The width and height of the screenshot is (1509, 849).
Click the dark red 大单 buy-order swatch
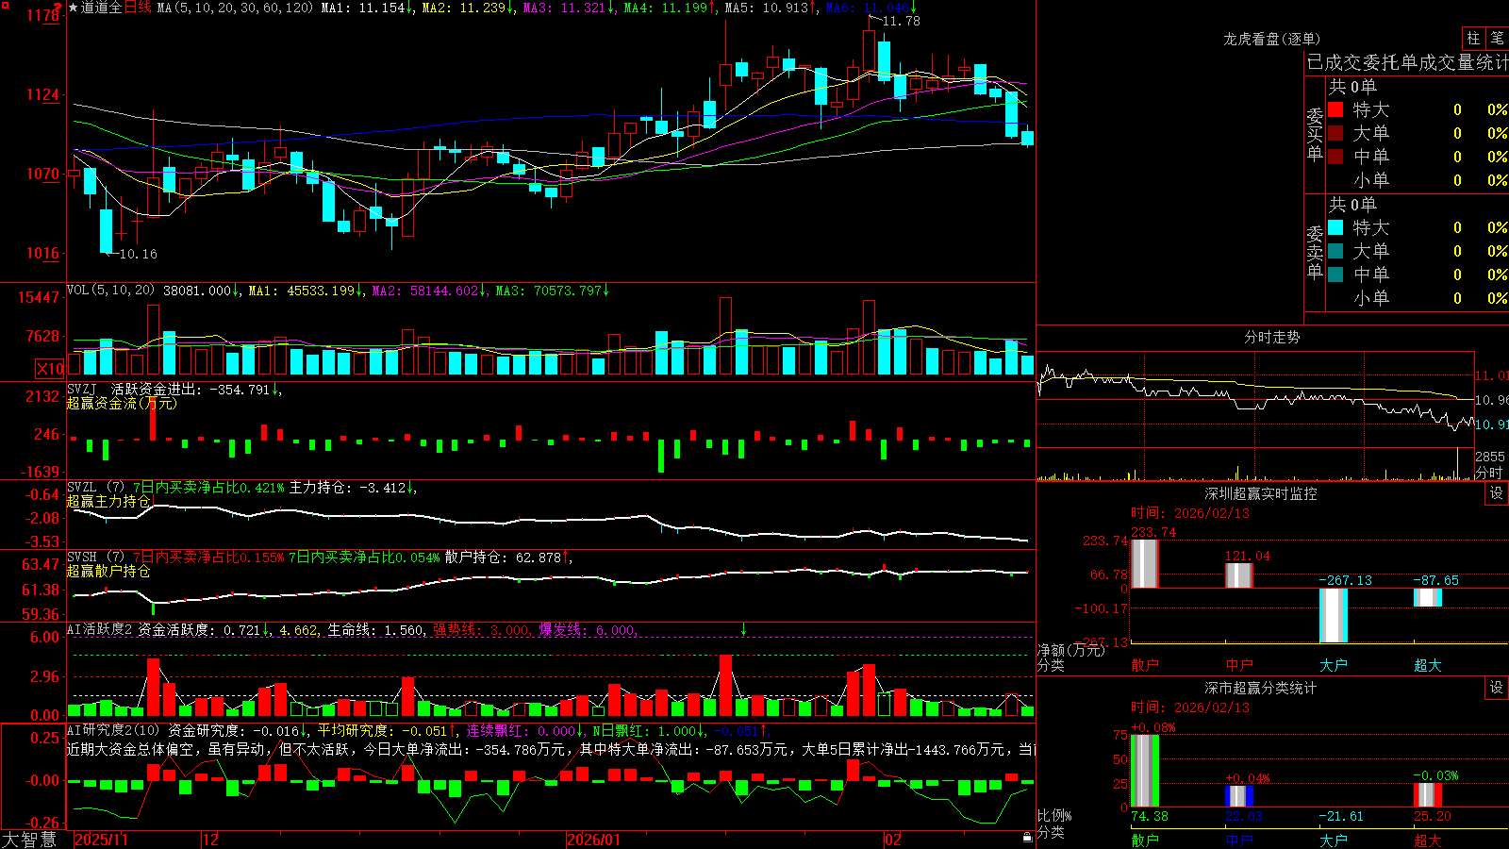(1335, 133)
